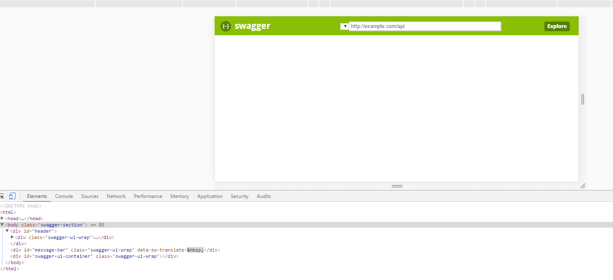613x280 pixels.
Task: Collapse the body swagger-section node
Action: pos(2,225)
